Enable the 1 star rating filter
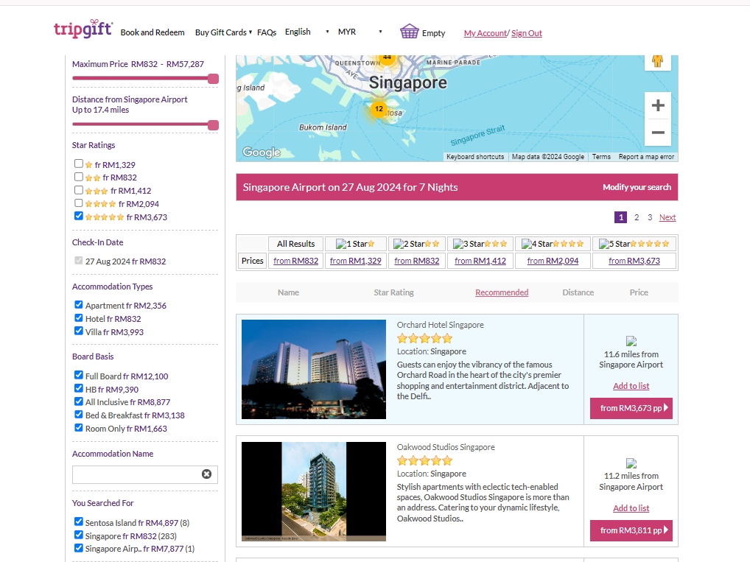 [79, 164]
